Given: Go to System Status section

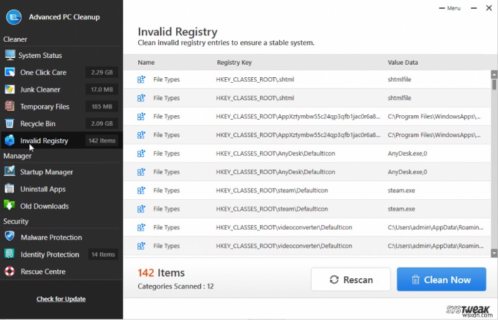Looking at the screenshot, I should point(40,55).
